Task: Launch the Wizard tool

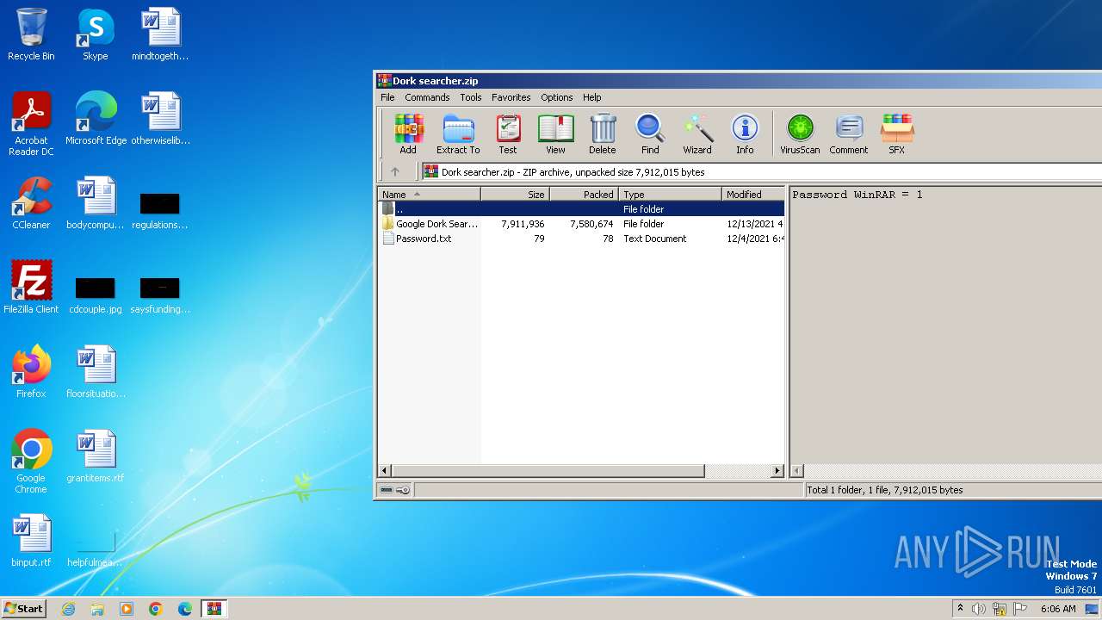Action: point(697,134)
